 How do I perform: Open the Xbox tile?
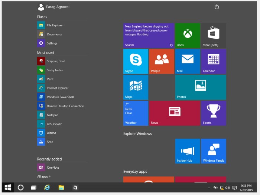point(188,36)
